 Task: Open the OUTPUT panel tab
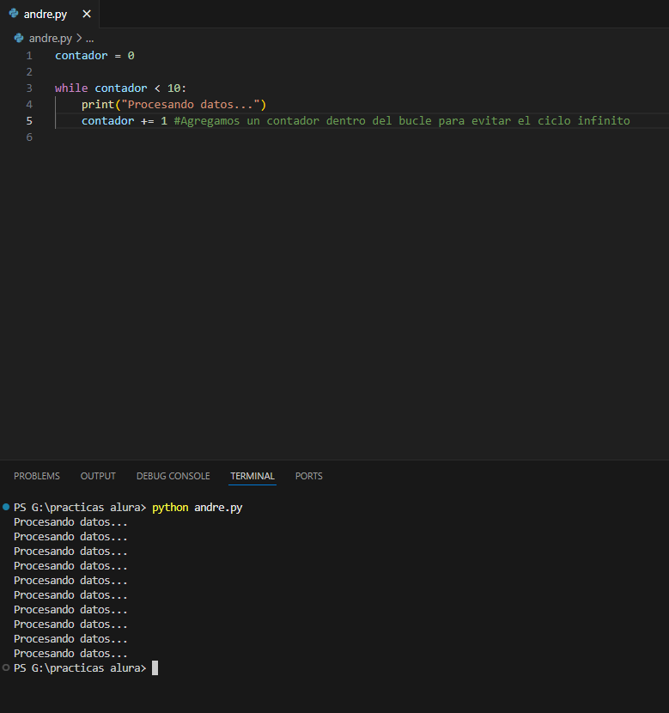tap(98, 476)
